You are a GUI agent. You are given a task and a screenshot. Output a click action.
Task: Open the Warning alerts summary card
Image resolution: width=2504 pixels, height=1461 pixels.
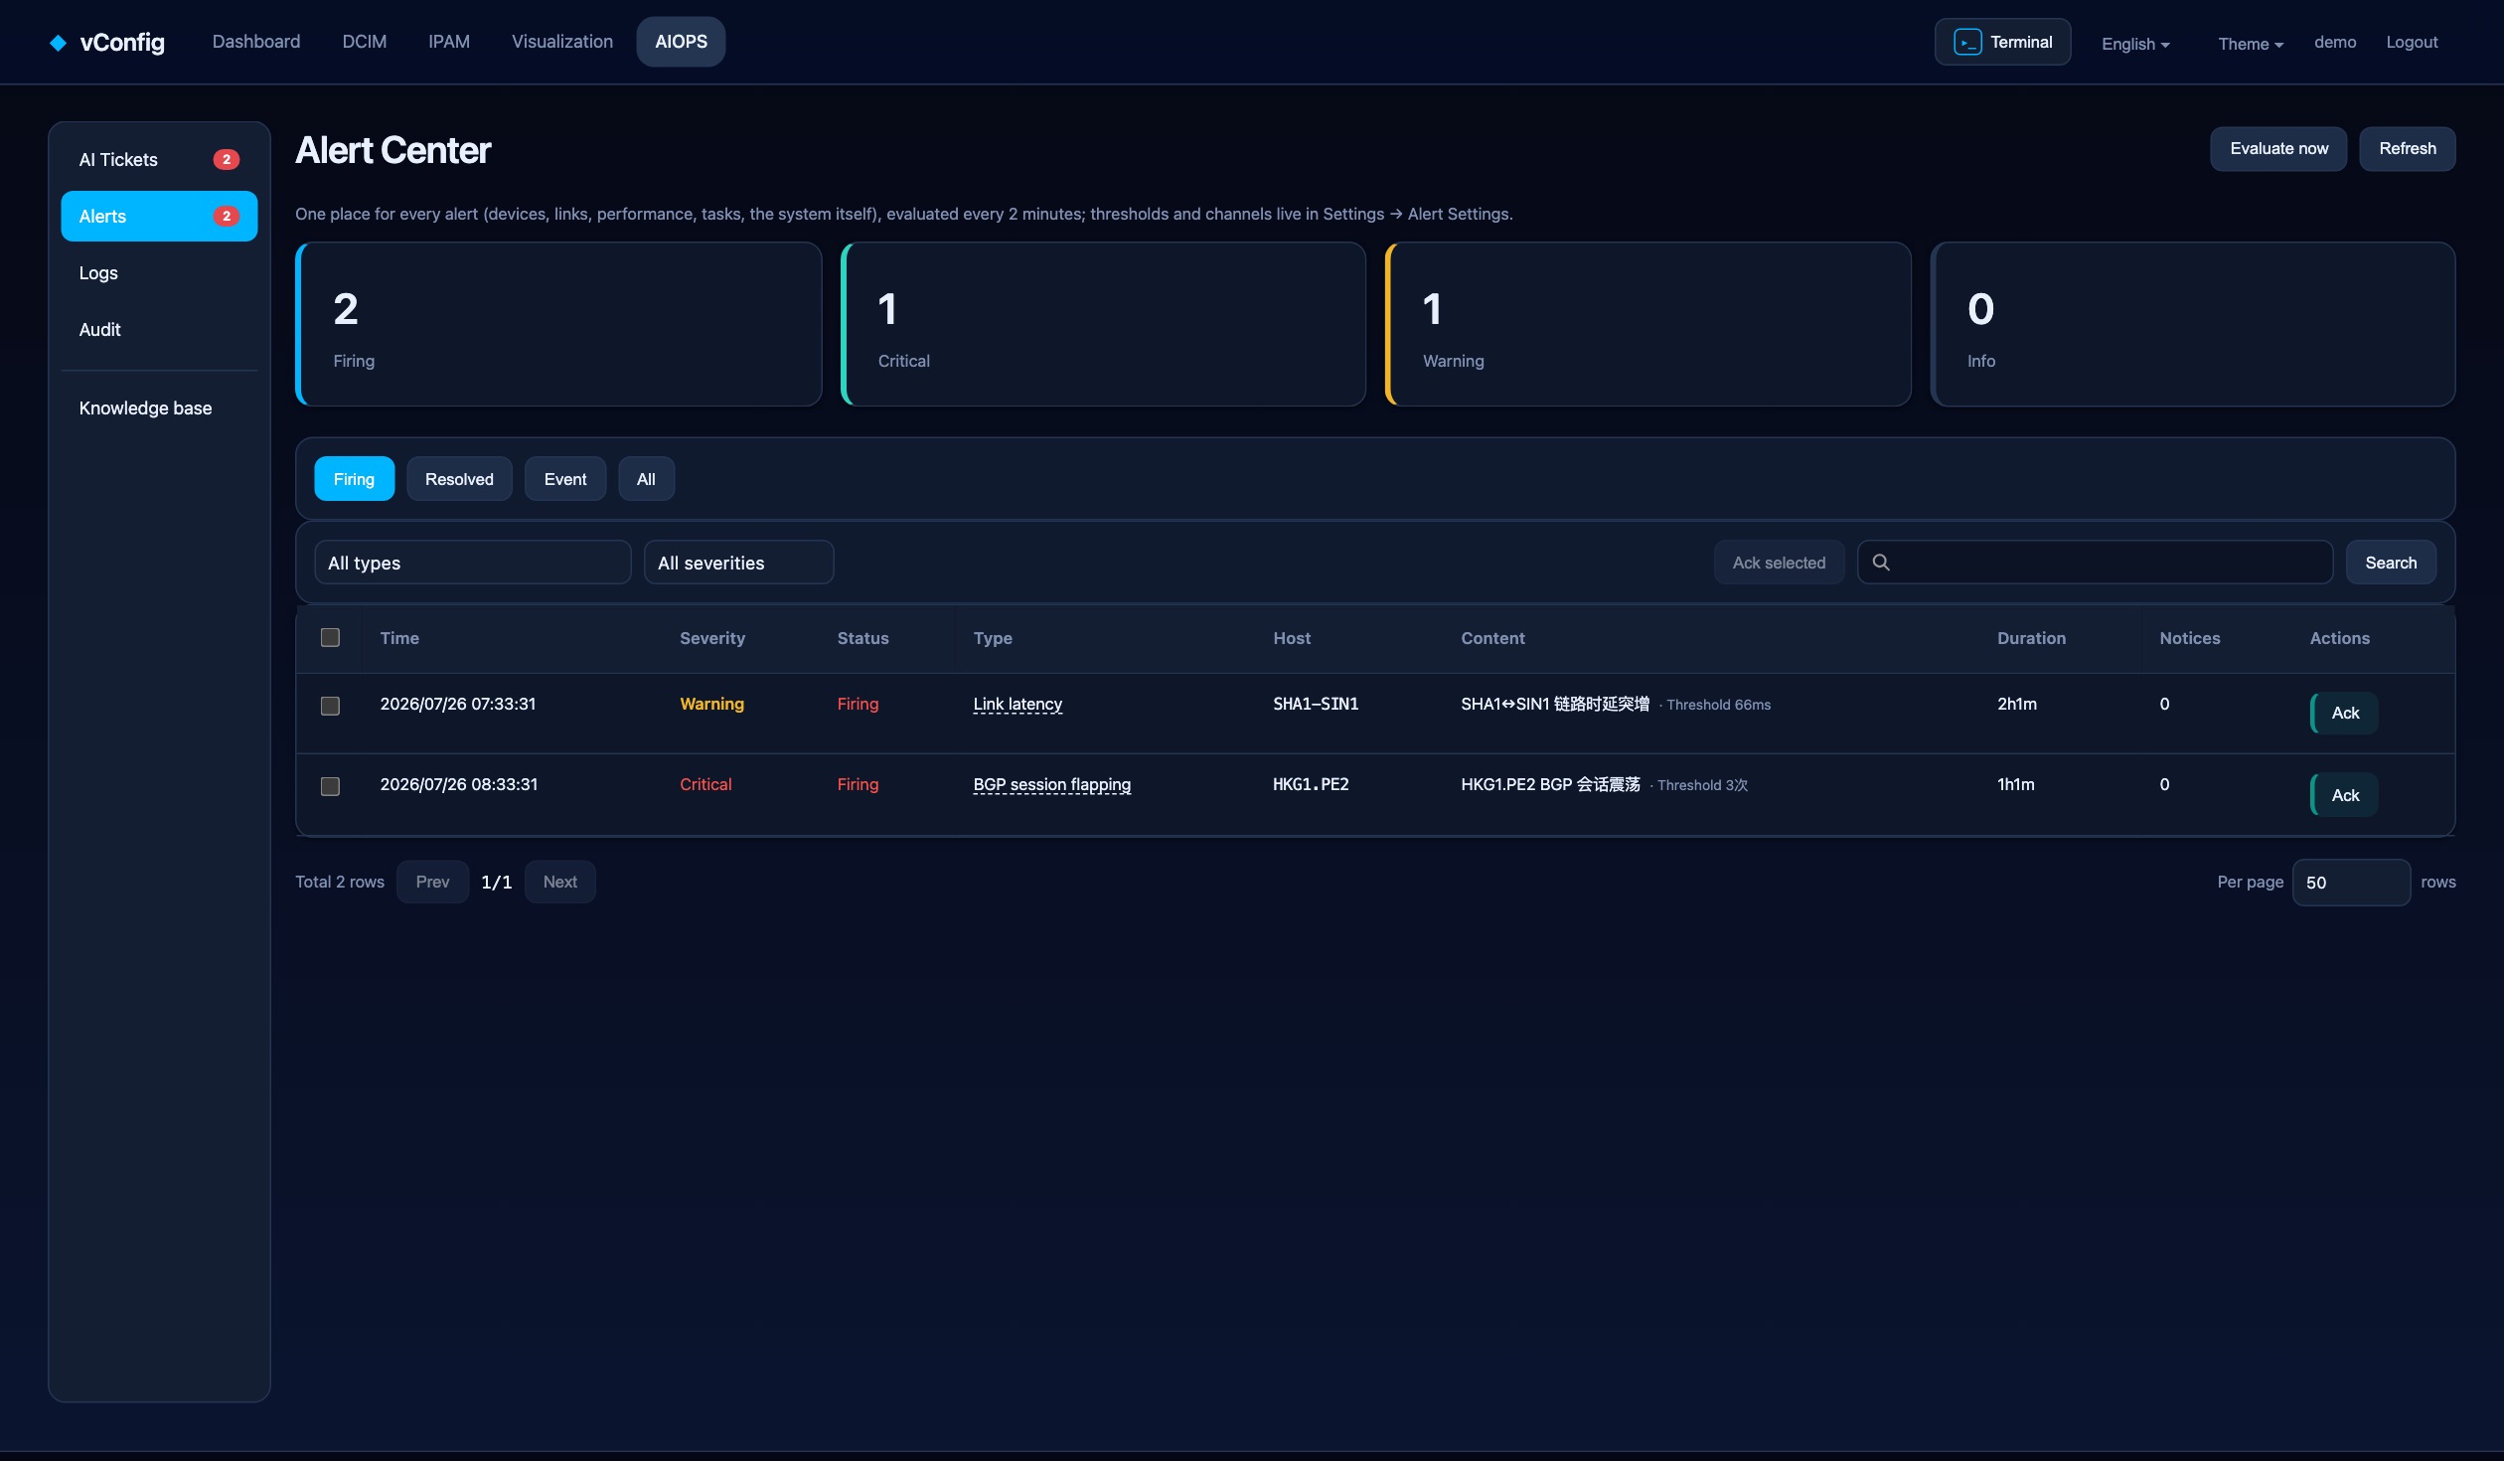1647,324
